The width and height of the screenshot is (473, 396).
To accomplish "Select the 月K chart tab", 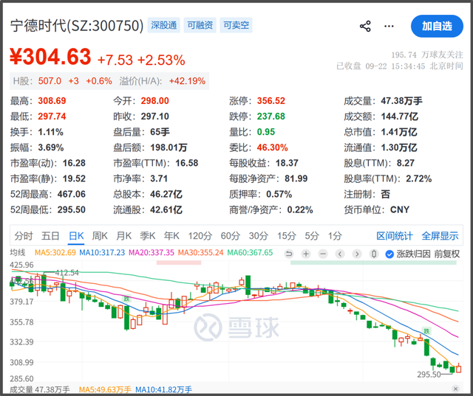I will [x=124, y=236].
